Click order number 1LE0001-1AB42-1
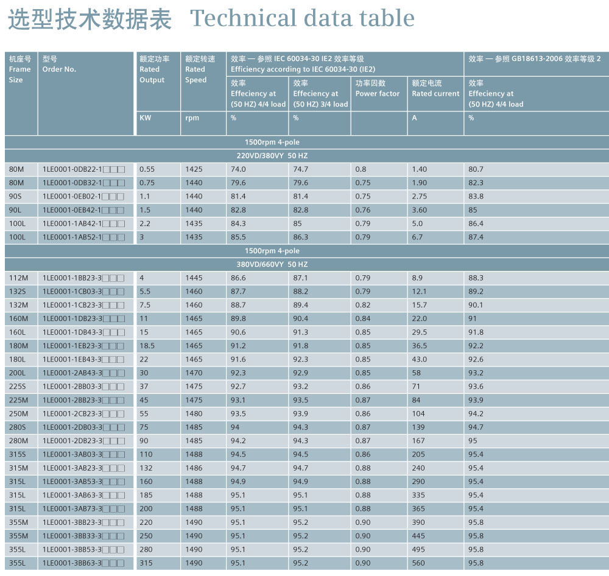This screenshot has width=609, height=576. (x=83, y=223)
